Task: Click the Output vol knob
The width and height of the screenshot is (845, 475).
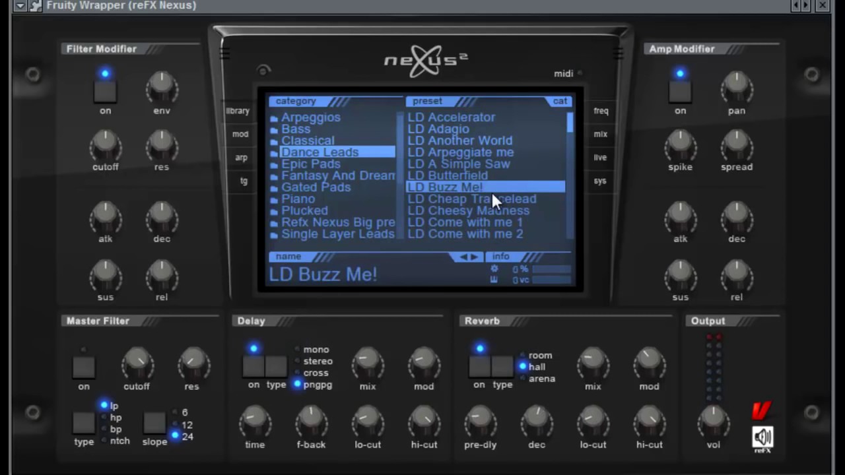Action: 713,421
